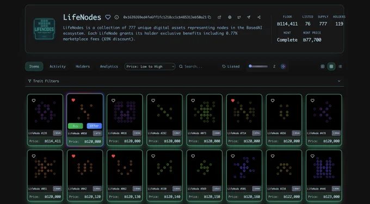This screenshot has width=370, height=204.
Task: Click the blue Offer button
Action: coord(94,126)
